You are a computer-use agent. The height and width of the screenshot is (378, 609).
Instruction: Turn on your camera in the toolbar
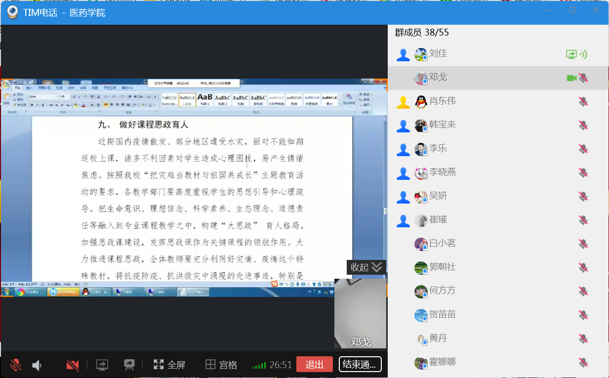click(x=73, y=365)
